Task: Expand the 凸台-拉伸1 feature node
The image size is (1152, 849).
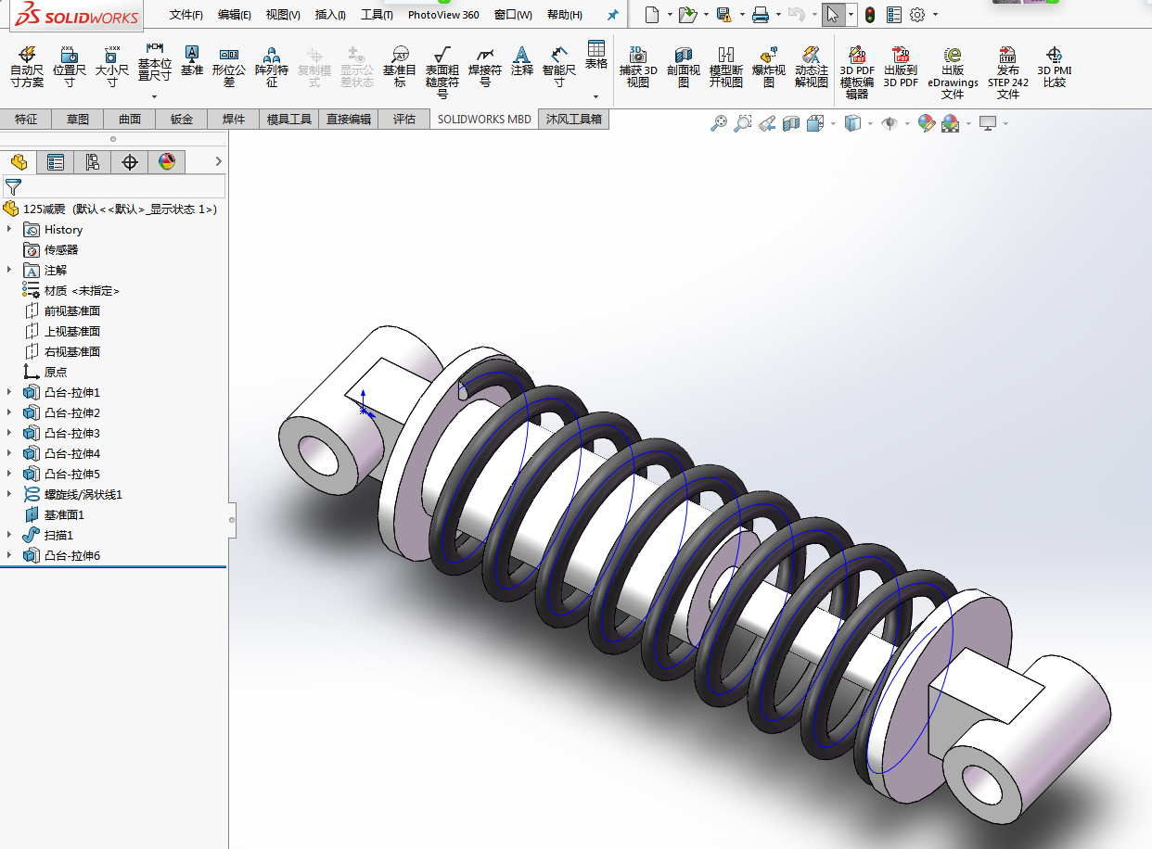Action: point(9,392)
